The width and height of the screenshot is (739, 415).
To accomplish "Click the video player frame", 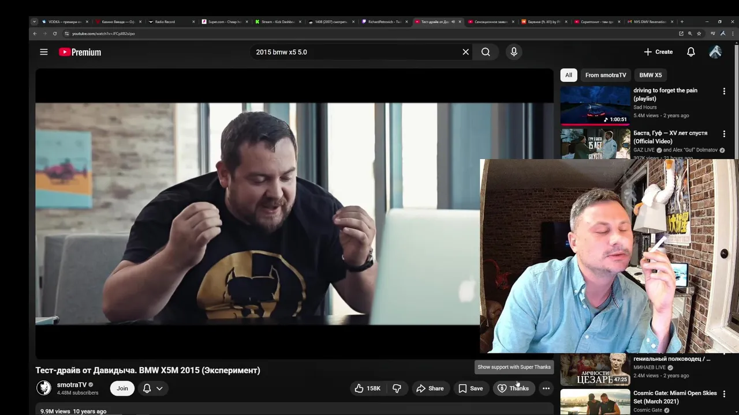I will [x=294, y=213].
